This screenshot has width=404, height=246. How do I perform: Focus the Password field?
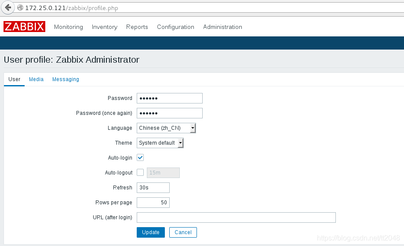point(170,98)
